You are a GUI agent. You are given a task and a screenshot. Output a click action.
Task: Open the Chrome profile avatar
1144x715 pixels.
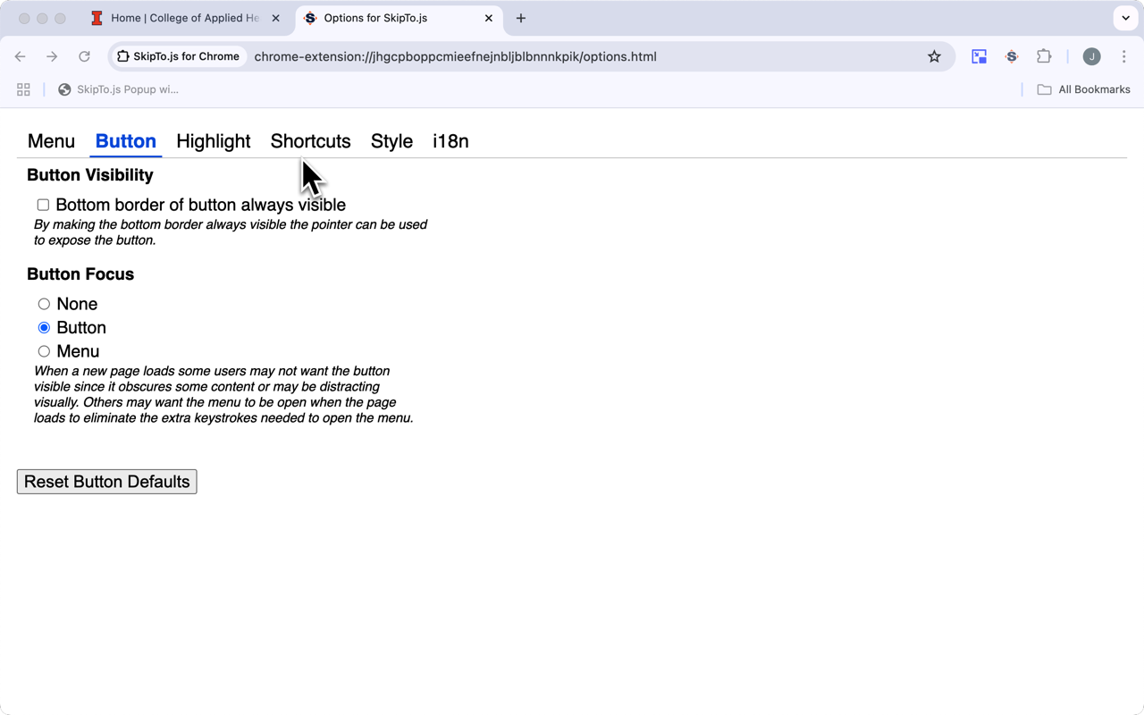[1091, 56]
